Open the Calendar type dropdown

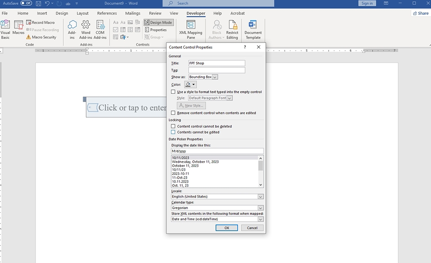260,208
